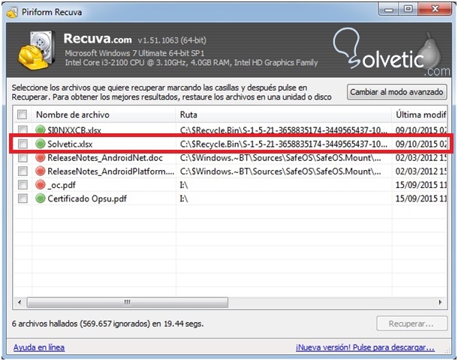Check the box for ReleaseNotes_AndroidNet.doc
This screenshot has height=361, width=458.
tap(23, 157)
